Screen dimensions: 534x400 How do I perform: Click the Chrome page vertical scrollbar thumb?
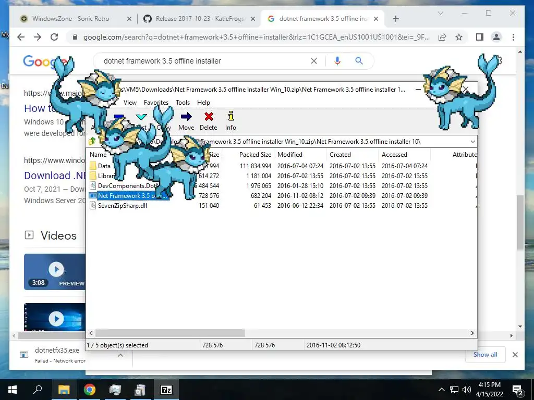tap(520, 222)
